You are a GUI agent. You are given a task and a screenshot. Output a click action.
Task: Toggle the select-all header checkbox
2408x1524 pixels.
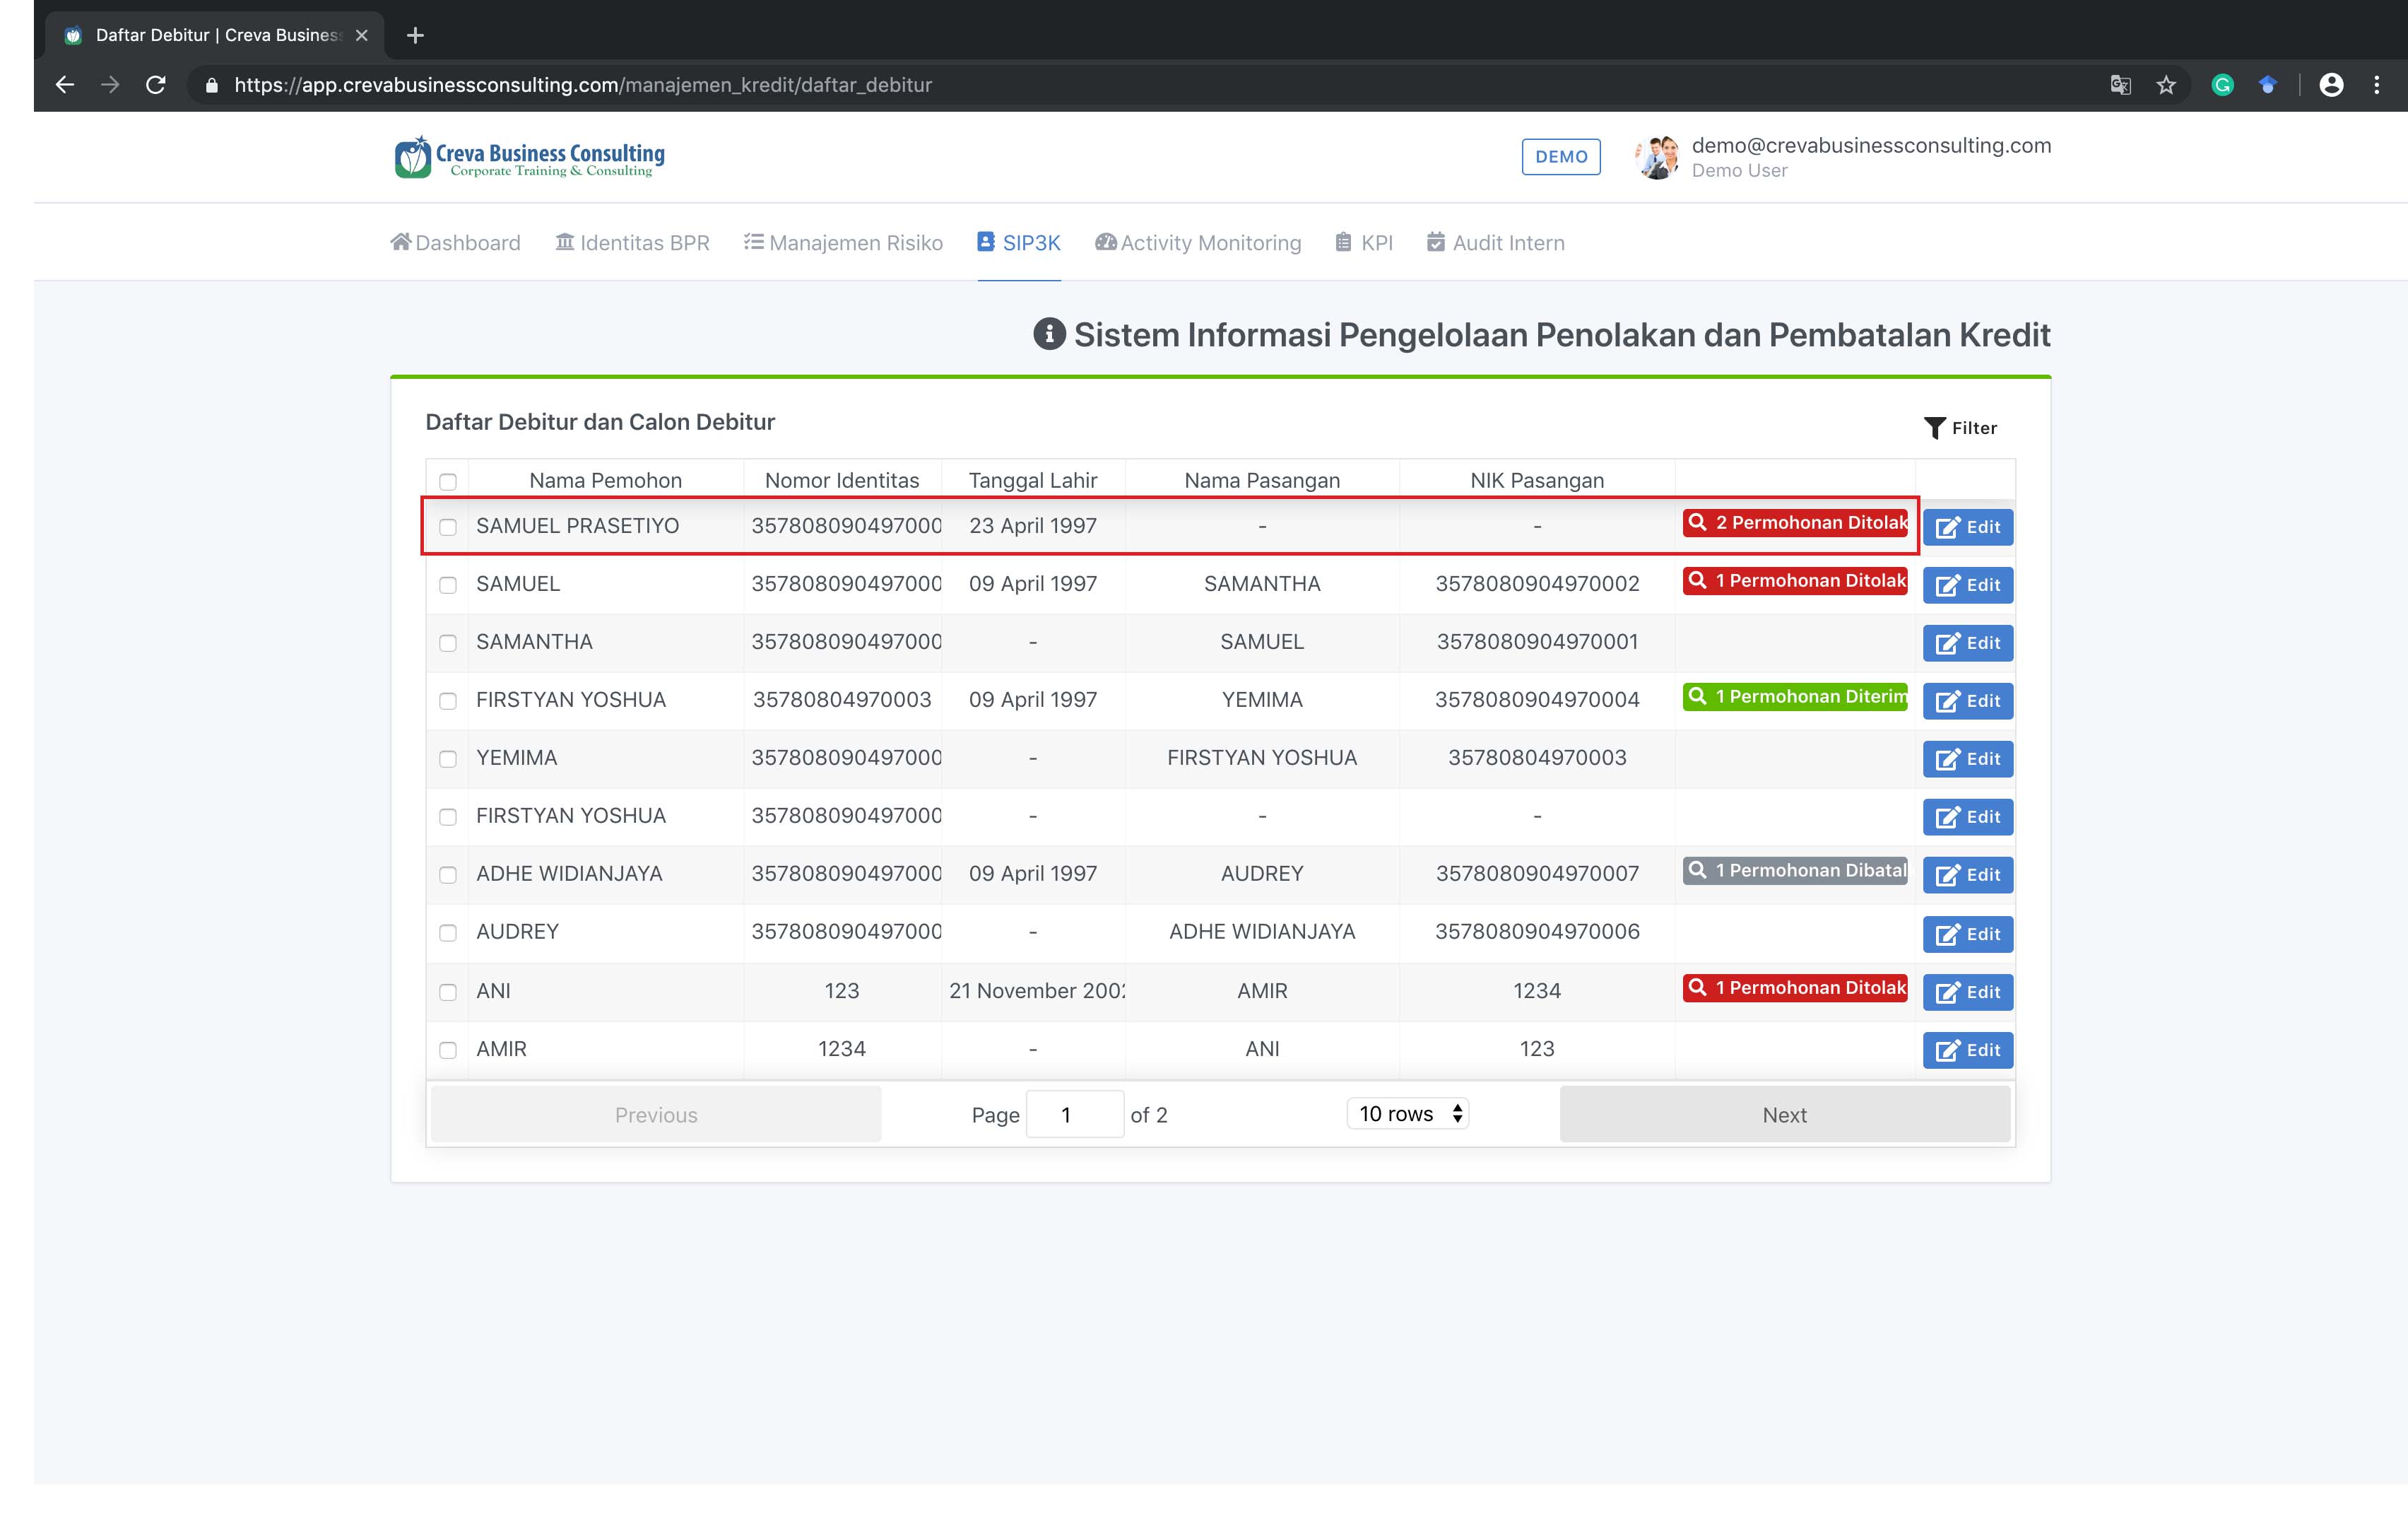(448, 482)
